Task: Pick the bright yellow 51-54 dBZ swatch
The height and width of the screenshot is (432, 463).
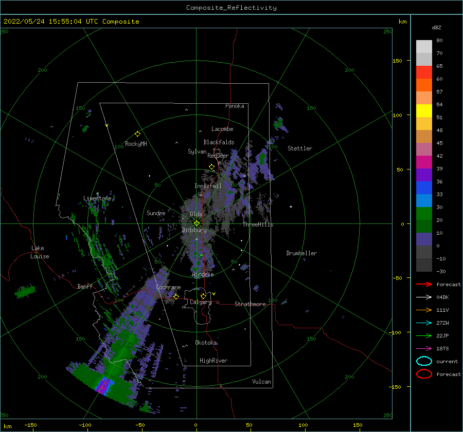Action: pyautogui.click(x=424, y=111)
